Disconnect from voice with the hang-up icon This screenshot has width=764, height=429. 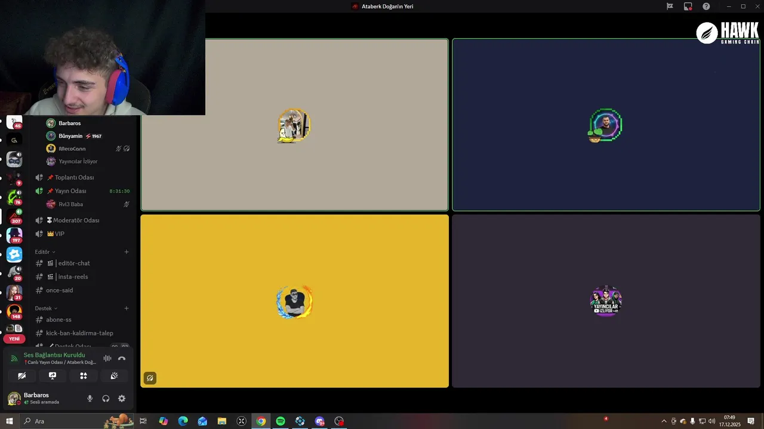(122, 358)
